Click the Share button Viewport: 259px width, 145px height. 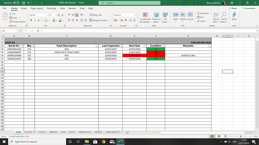[x=233, y=8]
